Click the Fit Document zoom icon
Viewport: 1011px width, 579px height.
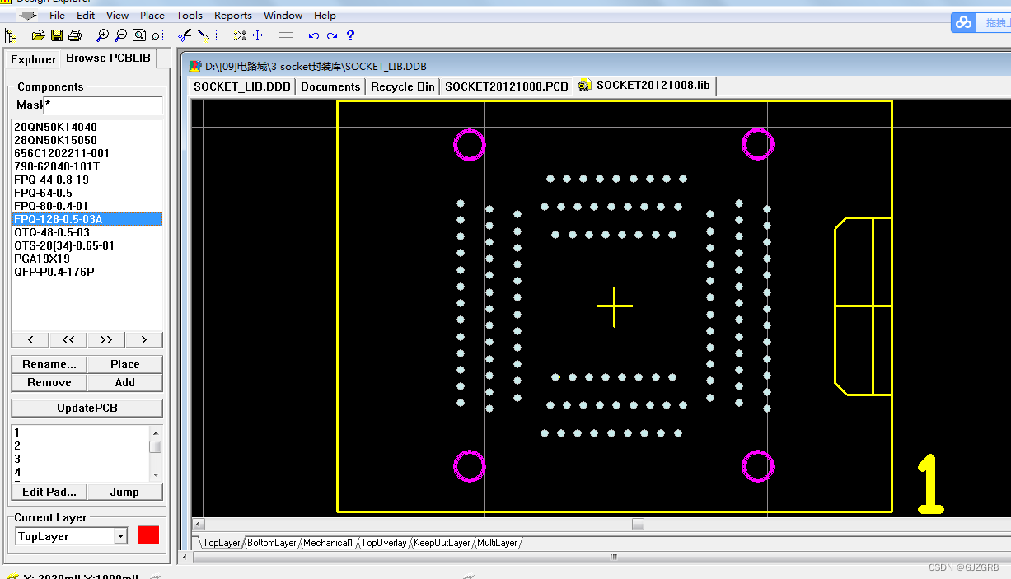(139, 35)
